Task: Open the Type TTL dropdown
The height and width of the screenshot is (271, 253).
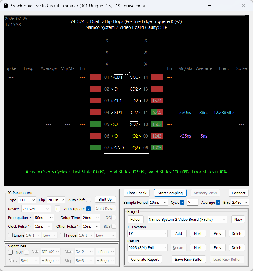Action: 27,200
